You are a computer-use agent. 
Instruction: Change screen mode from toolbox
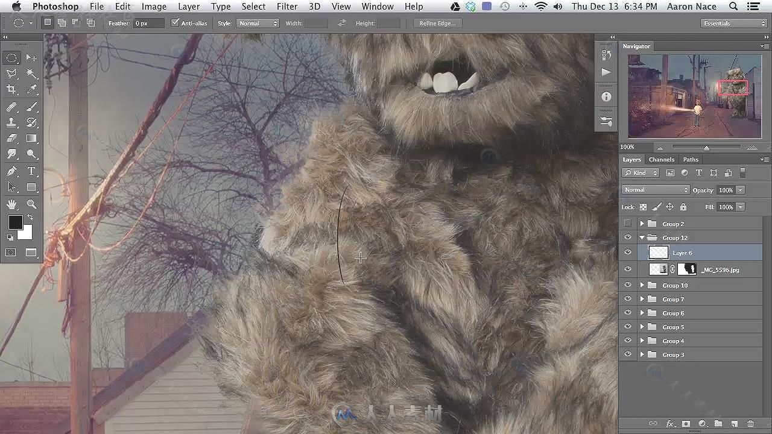(31, 253)
